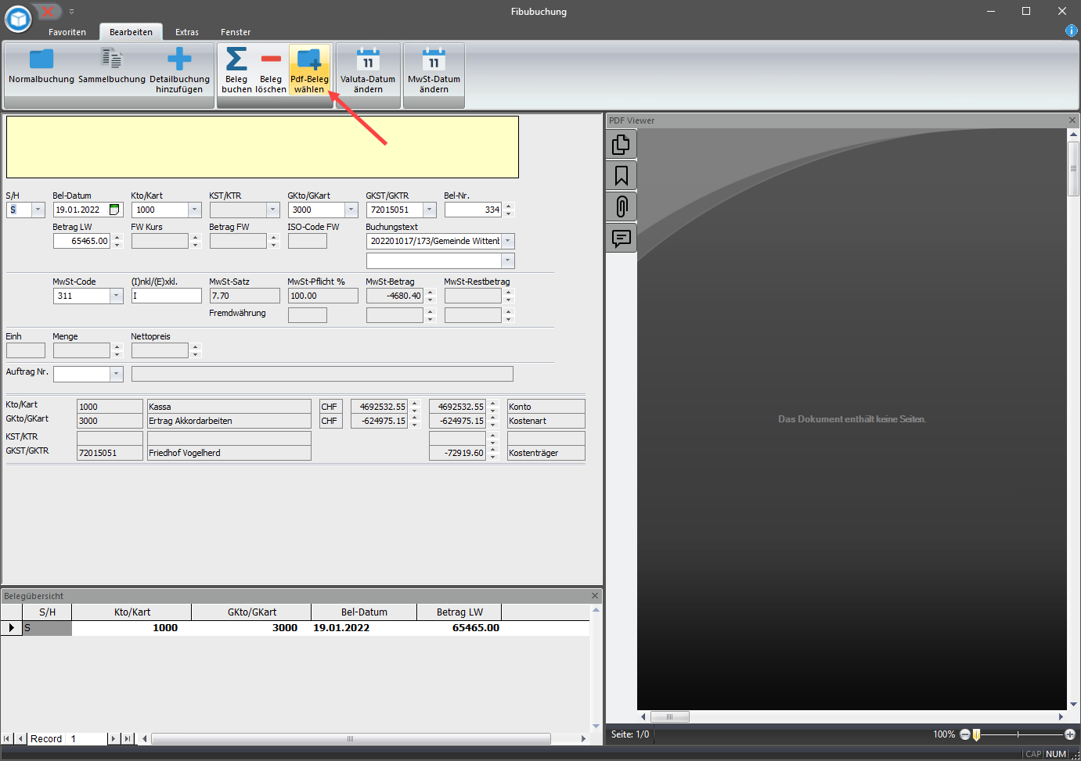Expand the MwSt-Code dropdown
This screenshot has width=1081, height=761.
coord(117,296)
